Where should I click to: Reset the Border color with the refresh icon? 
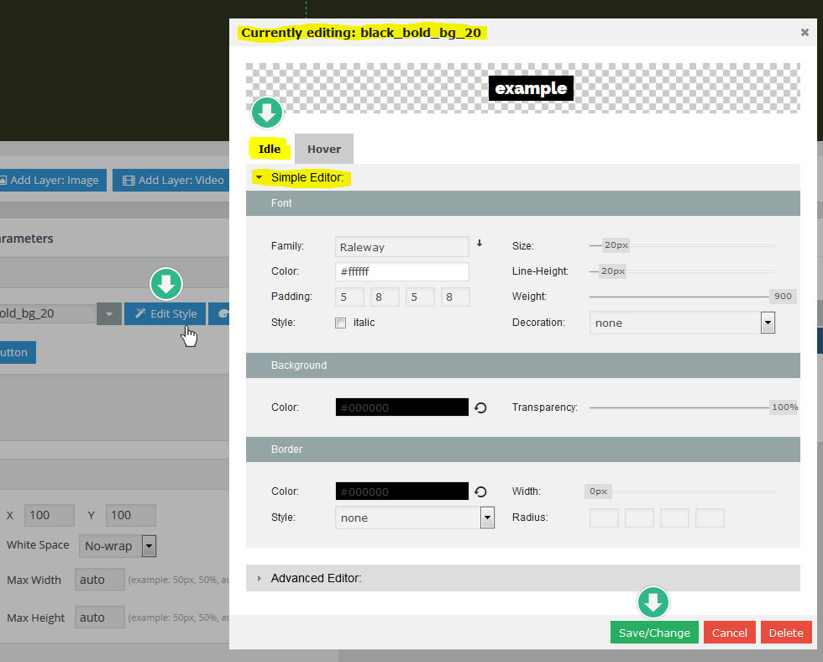pos(480,492)
